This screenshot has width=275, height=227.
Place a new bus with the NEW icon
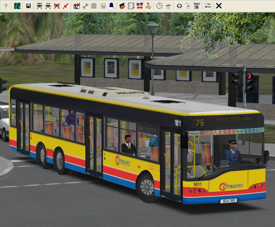pyautogui.click(x=39, y=6)
